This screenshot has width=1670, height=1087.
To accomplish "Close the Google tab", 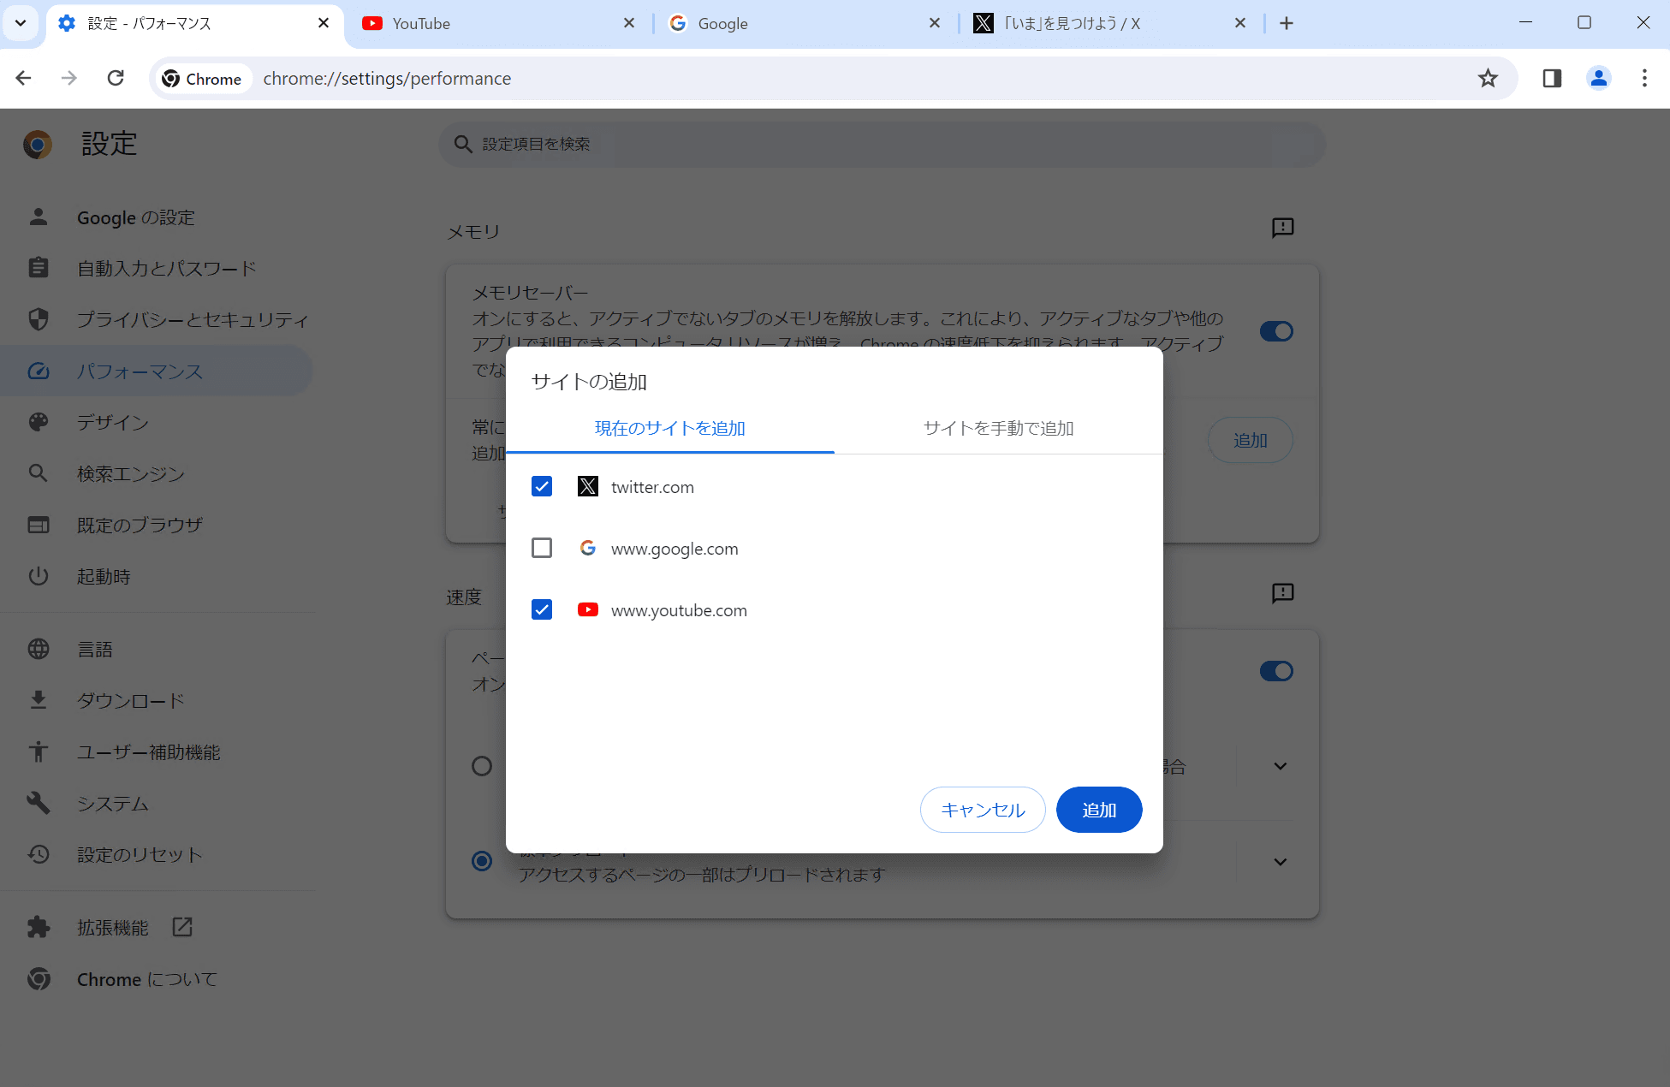I will [935, 23].
